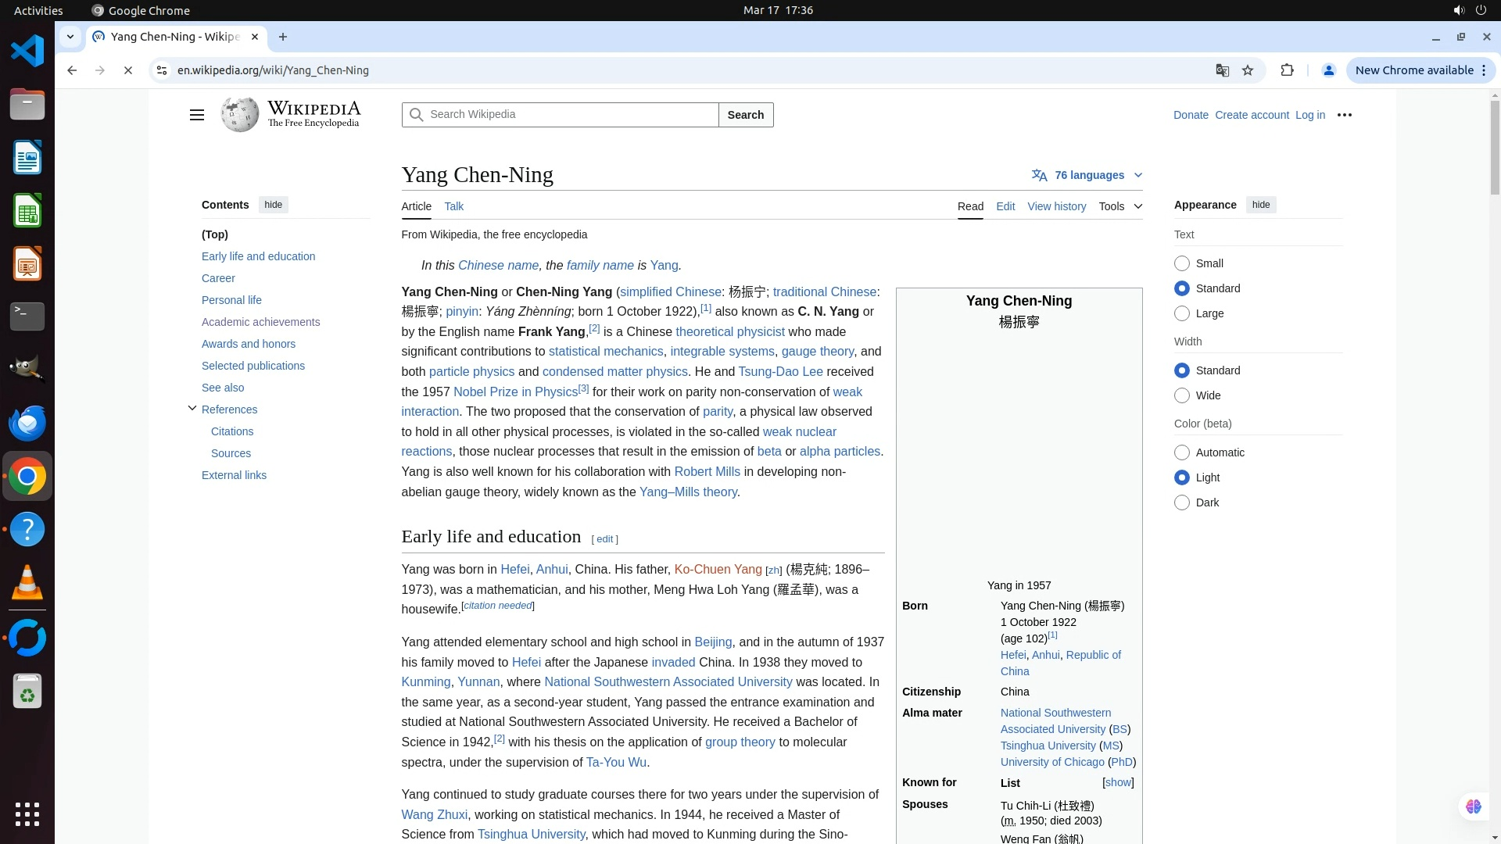
Task: Open the Wikipedia main menu hamburger icon
Action: 196,115
